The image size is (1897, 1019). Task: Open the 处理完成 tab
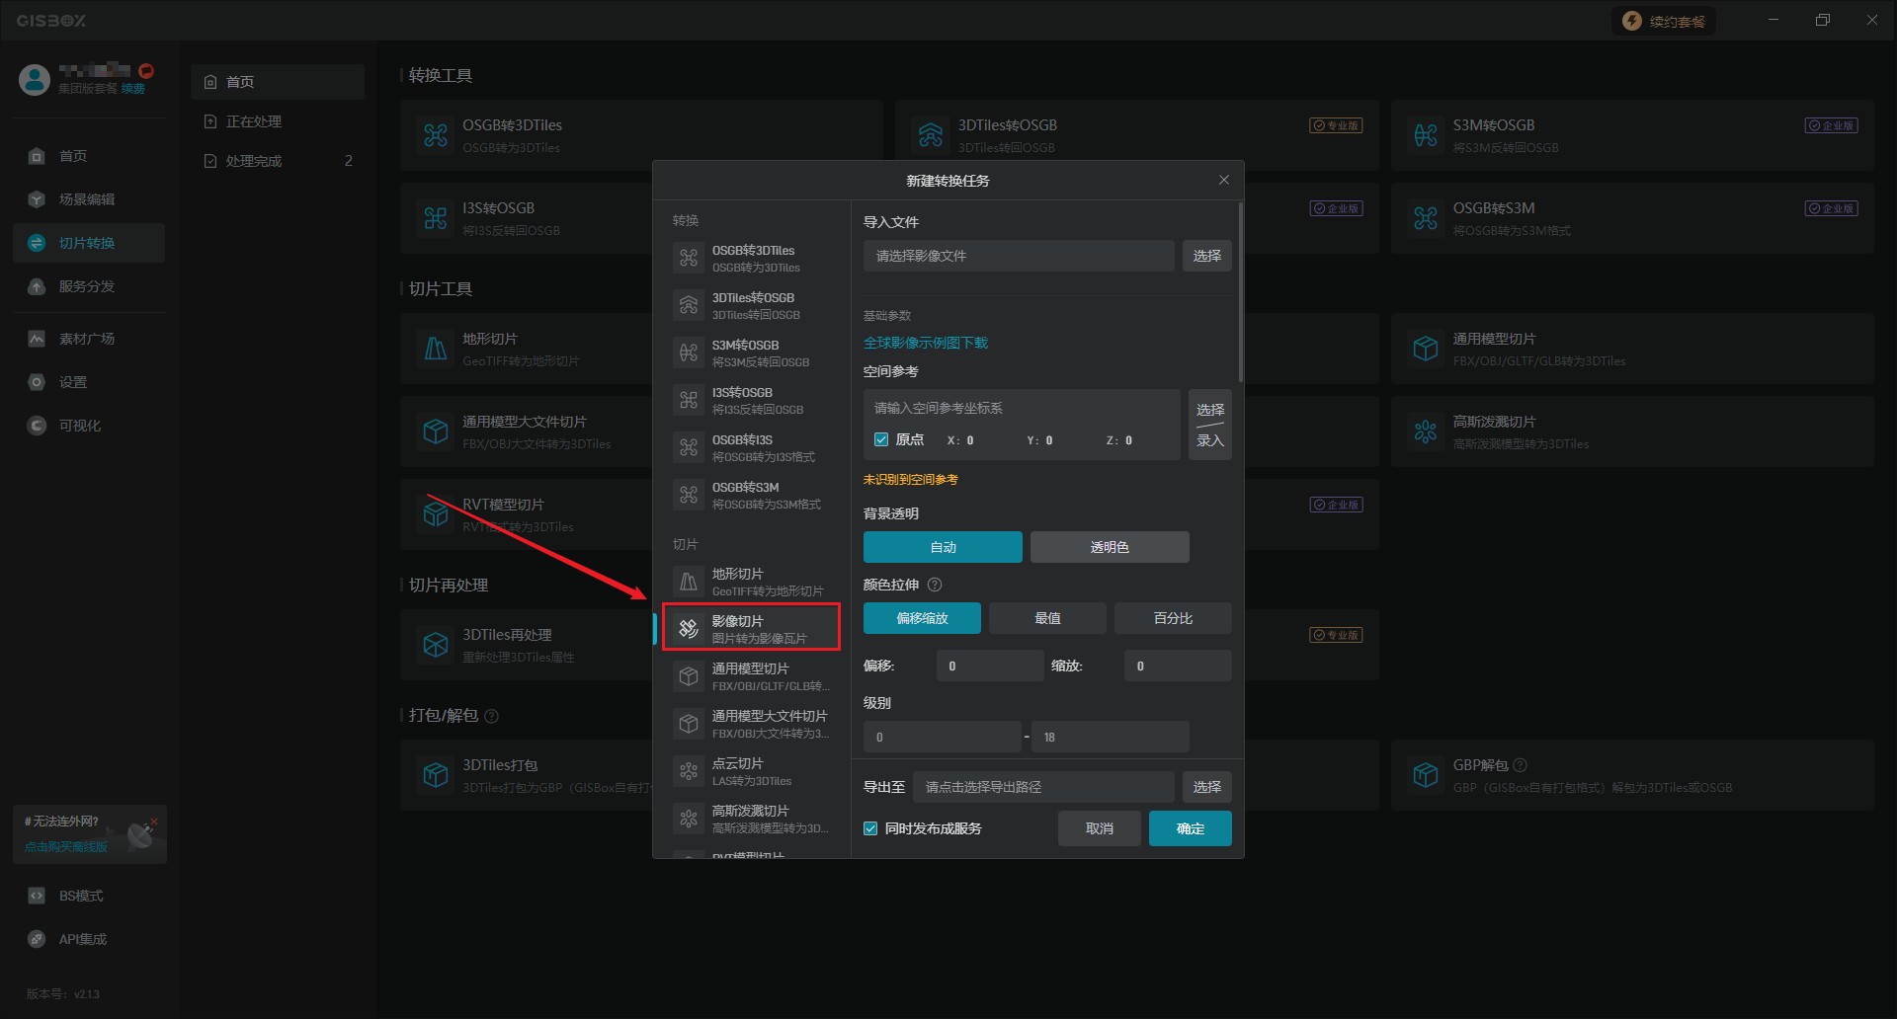254,161
